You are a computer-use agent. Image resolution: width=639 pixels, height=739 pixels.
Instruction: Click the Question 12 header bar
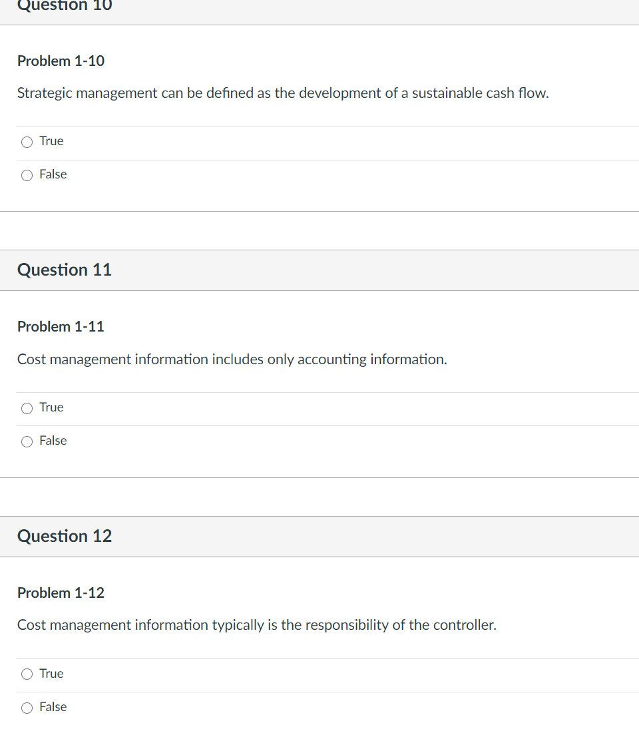pos(64,537)
